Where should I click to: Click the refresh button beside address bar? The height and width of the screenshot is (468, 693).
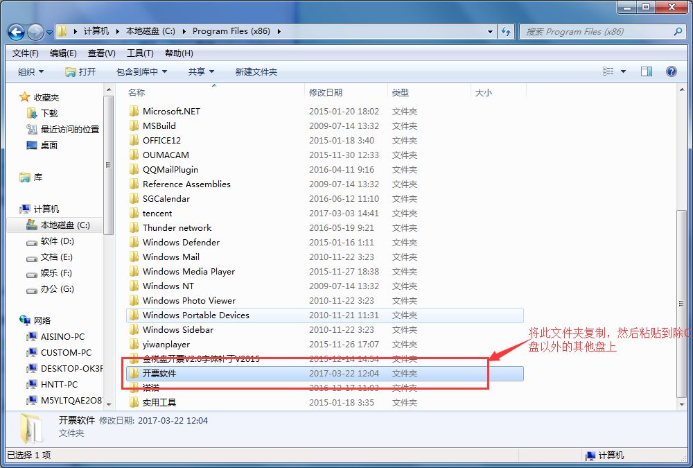coord(505,31)
